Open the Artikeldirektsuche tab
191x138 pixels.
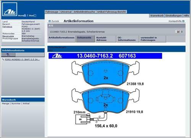84,12
